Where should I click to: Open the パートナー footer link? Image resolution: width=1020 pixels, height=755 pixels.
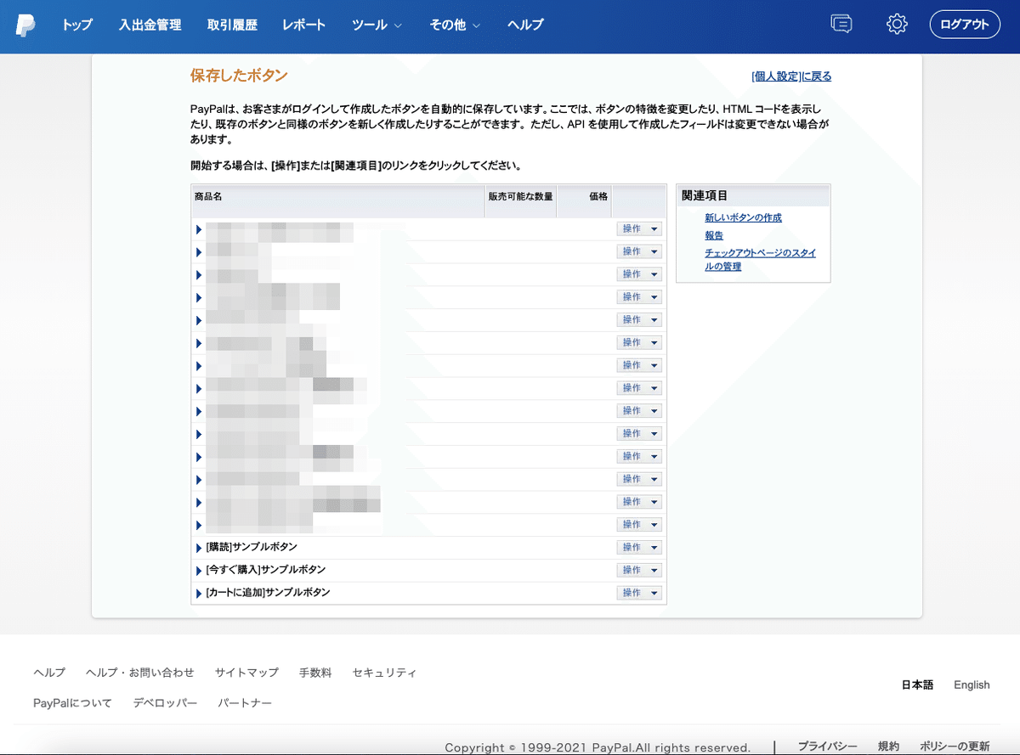tap(245, 703)
